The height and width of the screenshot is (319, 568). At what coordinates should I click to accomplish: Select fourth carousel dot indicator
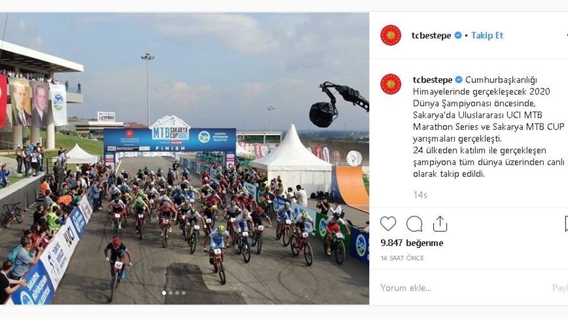point(183,293)
